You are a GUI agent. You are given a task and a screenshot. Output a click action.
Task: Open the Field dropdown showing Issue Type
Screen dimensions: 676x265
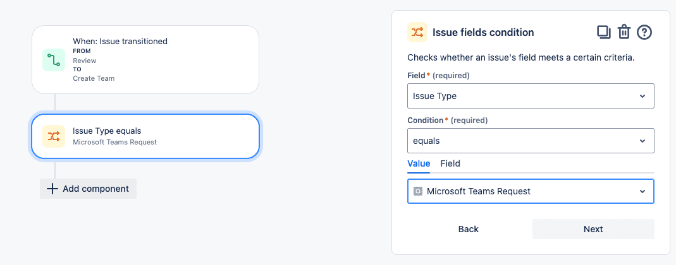(x=531, y=96)
